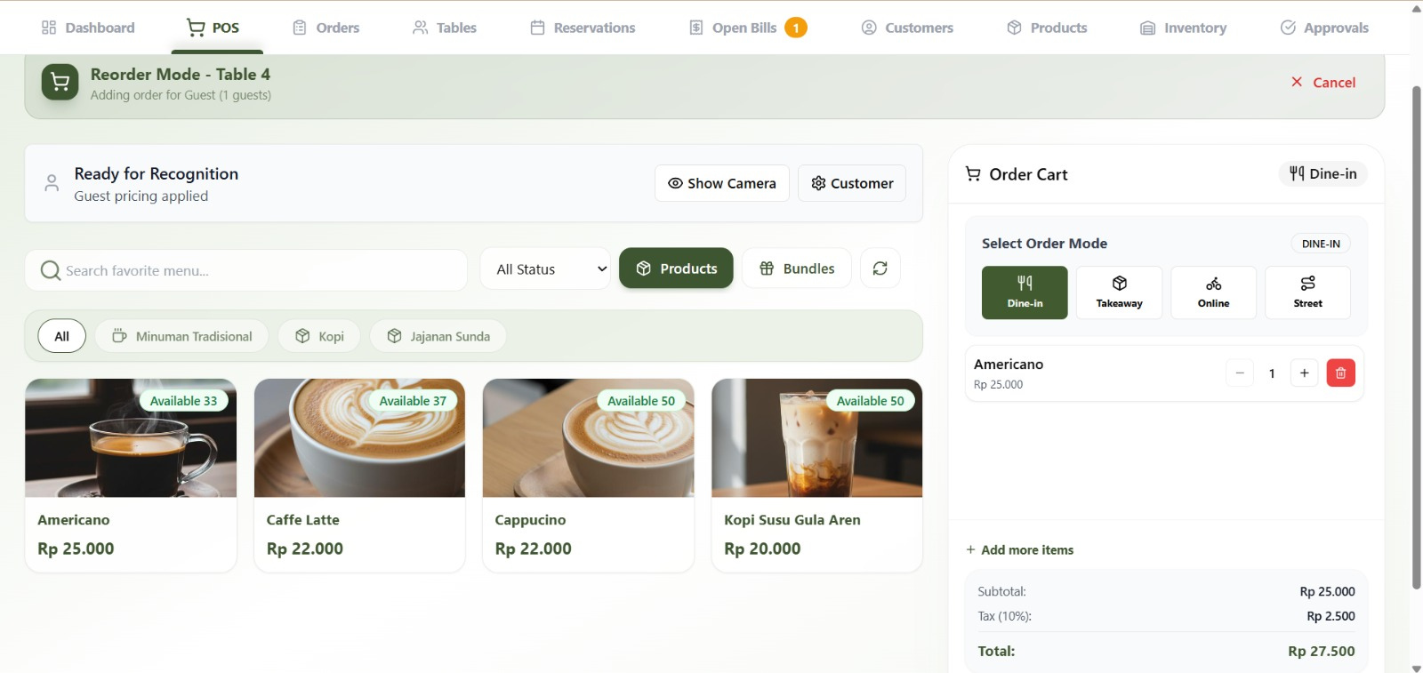Select Takeaway order mode
The image size is (1423, 673).
pyautogui.click(x=1119, y=292)
